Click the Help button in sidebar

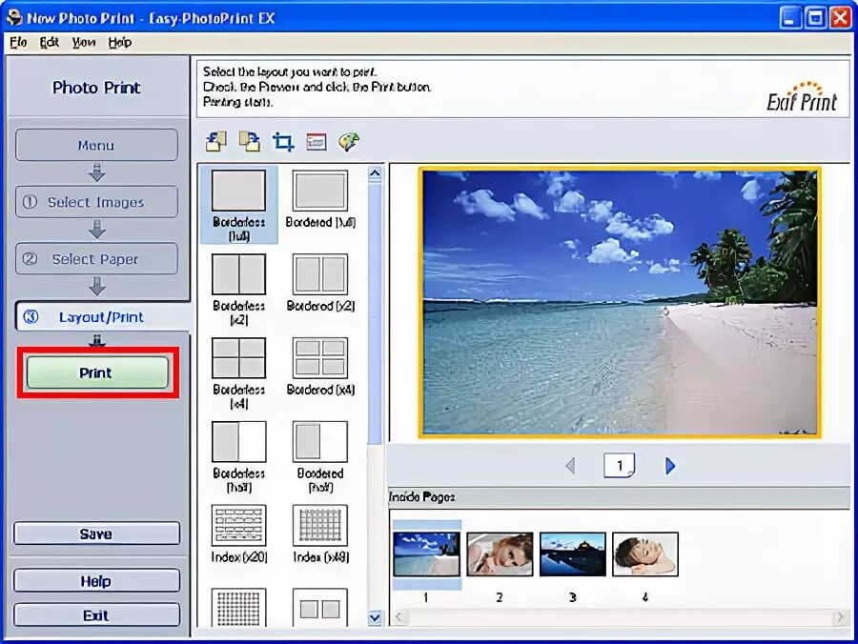(96, 580)
